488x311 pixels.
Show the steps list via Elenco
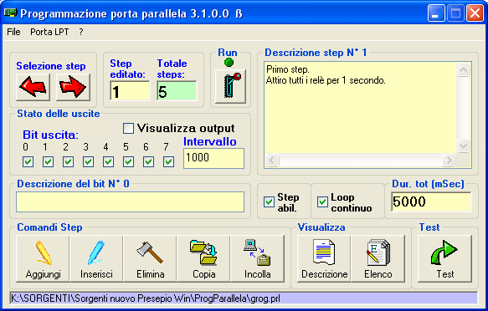pyautogui.click(x=378, y=258)
